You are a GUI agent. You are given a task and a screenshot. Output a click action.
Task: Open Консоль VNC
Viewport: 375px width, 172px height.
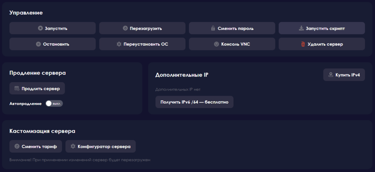pyautogui.click(x=232, y=44)
